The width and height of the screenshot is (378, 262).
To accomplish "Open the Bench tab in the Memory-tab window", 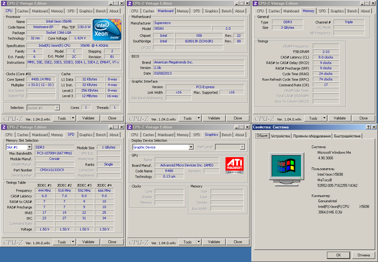I will [352, 11].
